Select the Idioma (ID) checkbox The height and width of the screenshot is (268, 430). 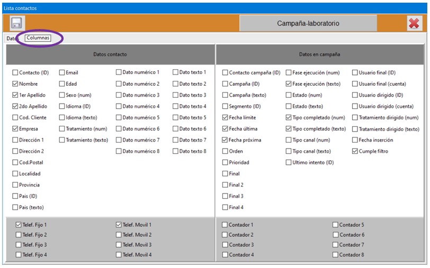[62, 106]
